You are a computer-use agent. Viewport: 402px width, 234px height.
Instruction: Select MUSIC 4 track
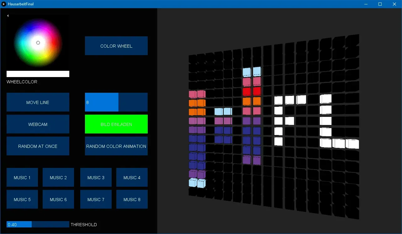(x=132, y=177)
